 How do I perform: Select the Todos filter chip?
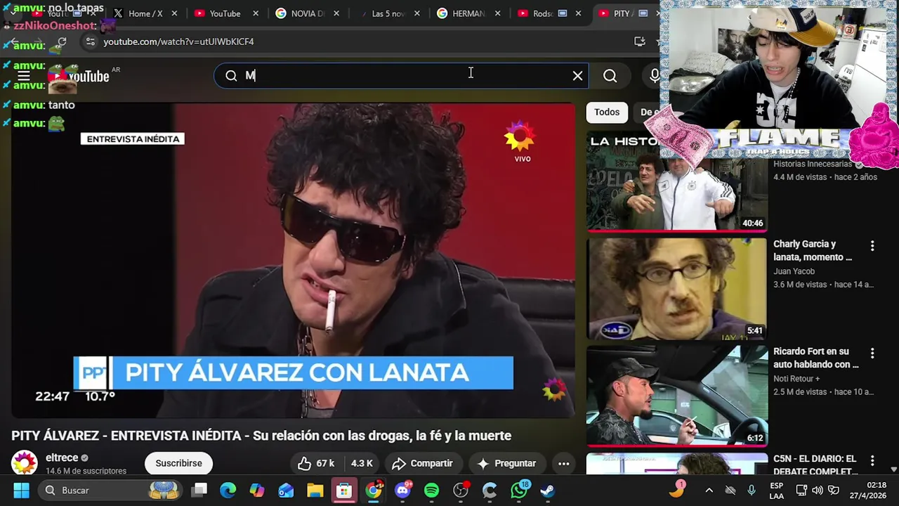(x=607, y=112)
